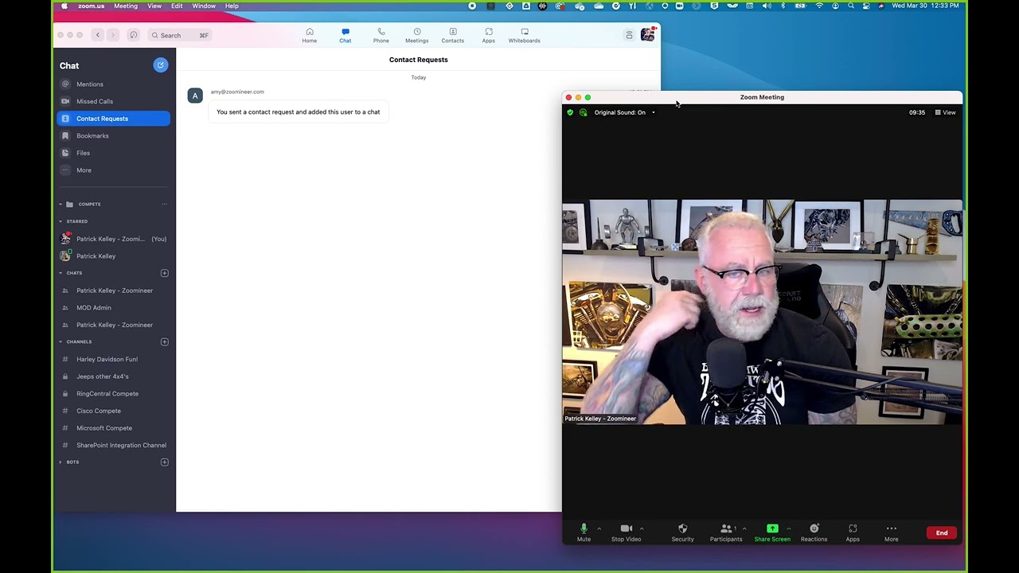The width and height of the screenshot is (1019, 573).
Task: Open the Participants panel
Action: [726, 532]
